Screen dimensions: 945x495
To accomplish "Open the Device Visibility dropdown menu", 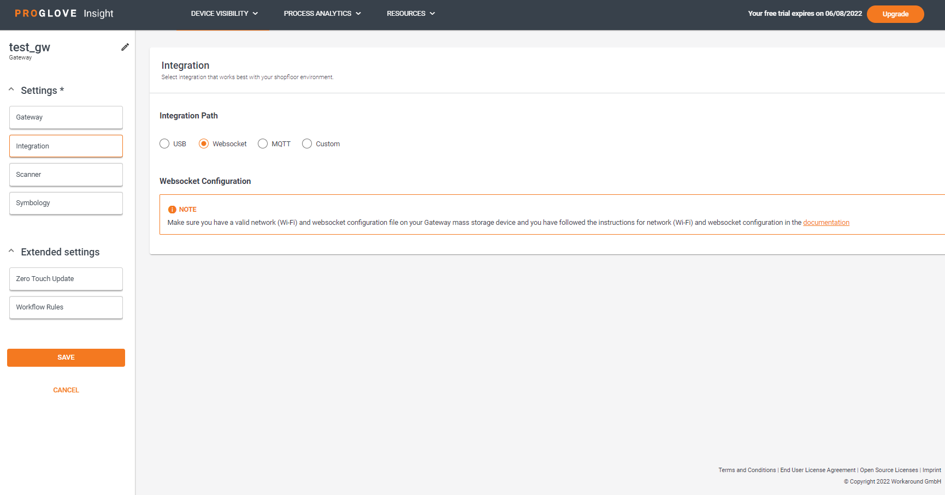I will 225,14.
